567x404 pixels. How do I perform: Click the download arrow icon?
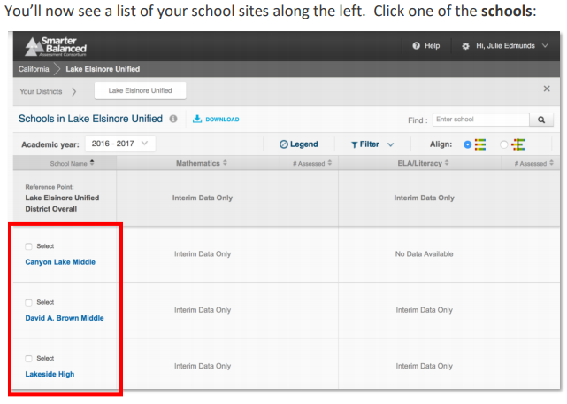197,119
